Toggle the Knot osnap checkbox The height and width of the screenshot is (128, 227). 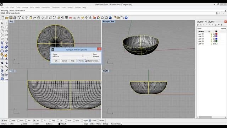tap(74, 121)
